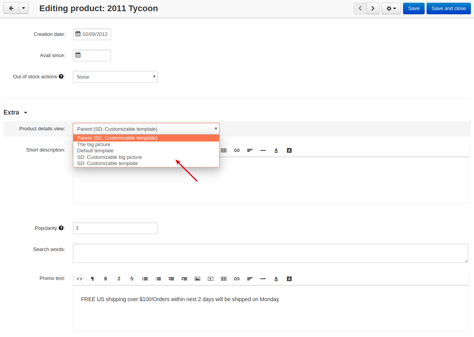
Task: Toggle strikethrough in Promo text editor
Action: pyautogui.click(x=132, y=279)
